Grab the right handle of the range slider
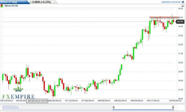186x112 pixels. 173,107
